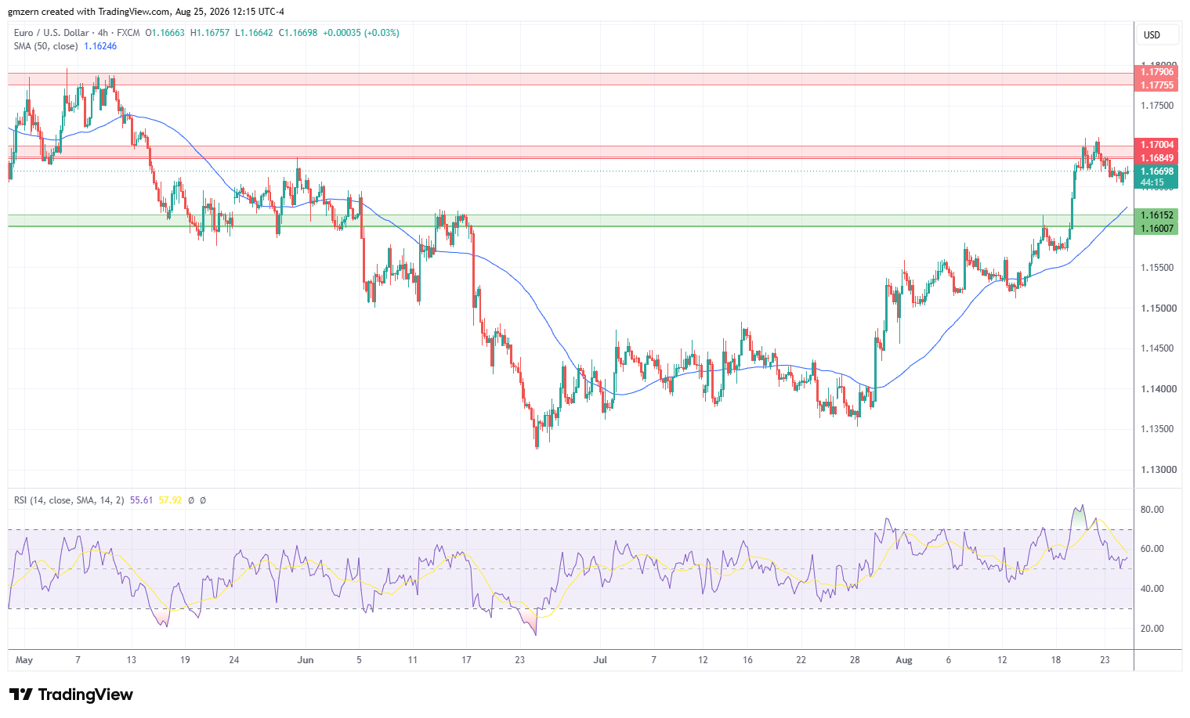Click the open price value O1.16663
Viewport: 1190px width, 718px height.
165,33
